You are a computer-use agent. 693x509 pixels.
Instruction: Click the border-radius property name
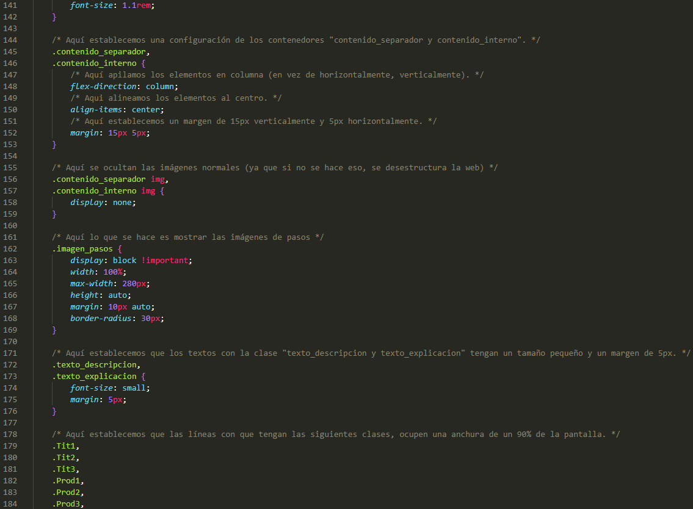tap(101, 319)
